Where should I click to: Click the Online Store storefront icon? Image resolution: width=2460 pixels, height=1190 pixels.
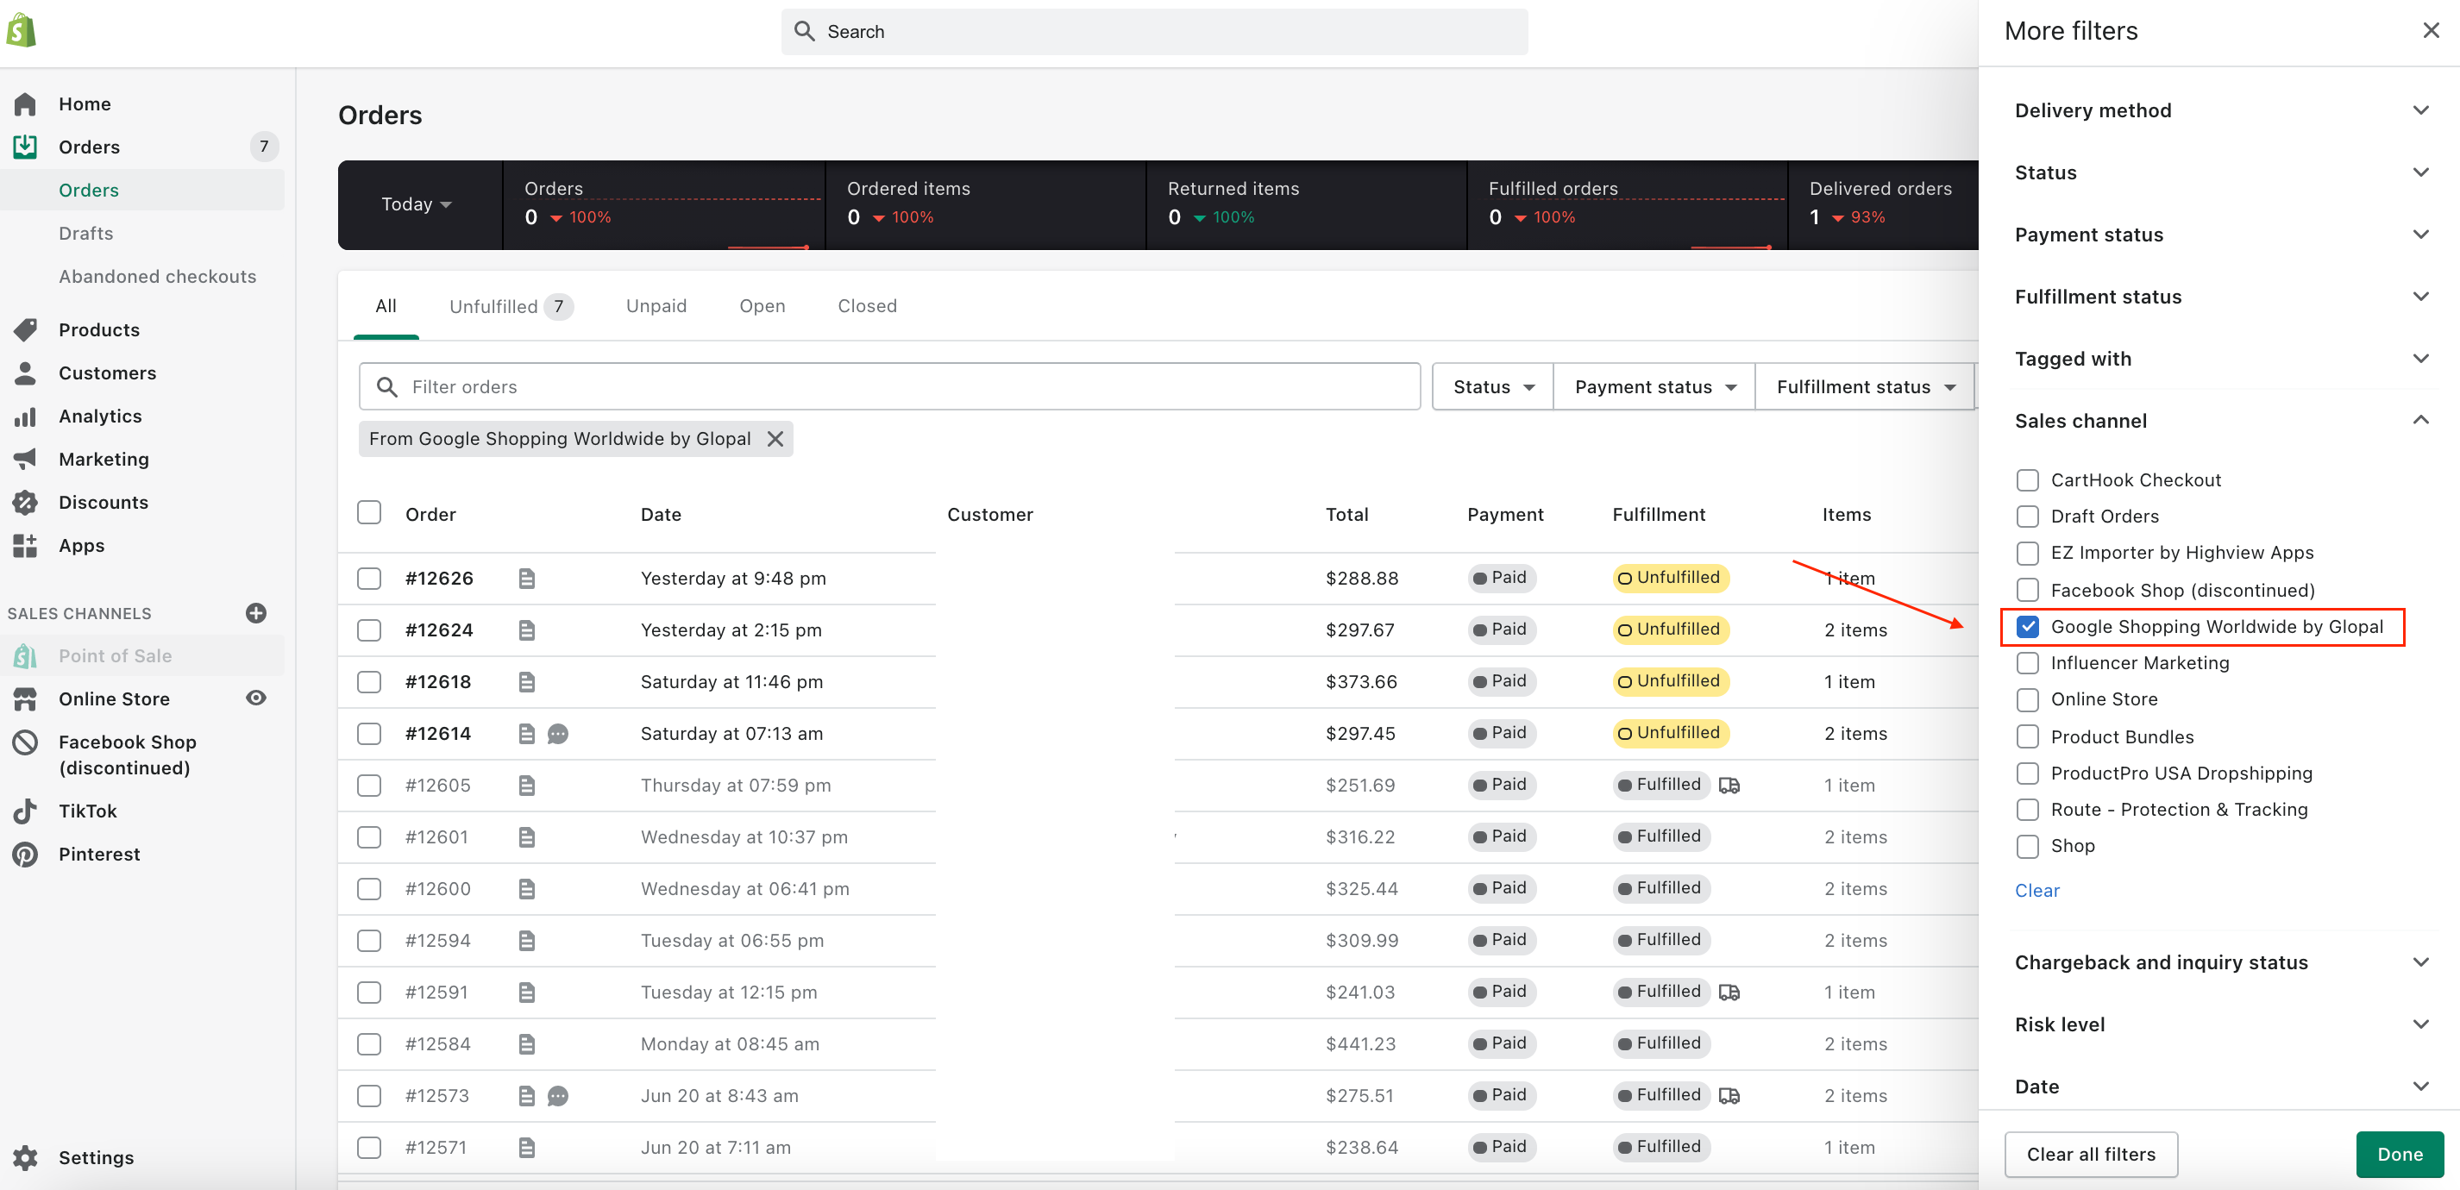(x=25, y=699)
